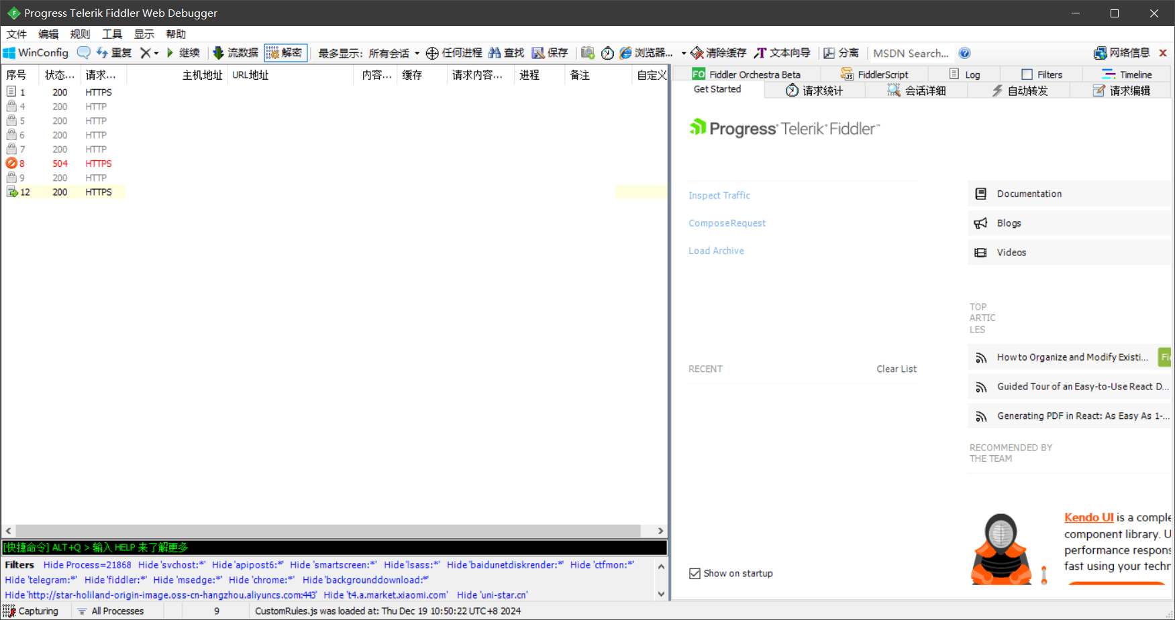The width and height of the screenshot is (1175, 620).
Task: Click the 查找 binoculars find button
Action: click(x=507, y=53)
